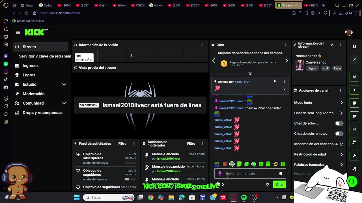Viewport: 362px width, 203px height.
Task: Open Chat panel three-dot menu
Action: tap(285, 45)
